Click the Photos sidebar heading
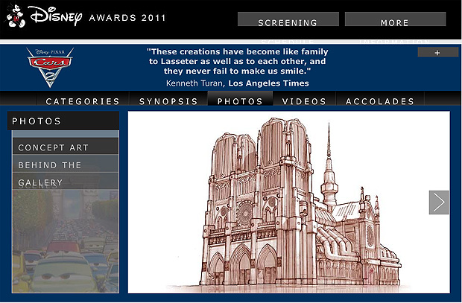The width and height of the screenshot is (462, 303). click(63, 121)
